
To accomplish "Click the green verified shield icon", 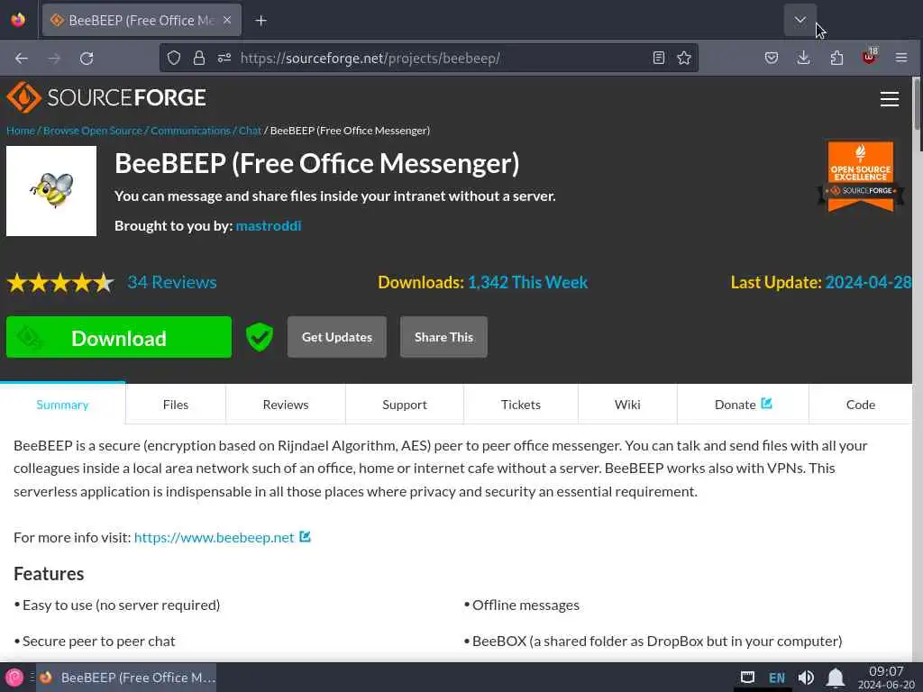I will 260,337.
